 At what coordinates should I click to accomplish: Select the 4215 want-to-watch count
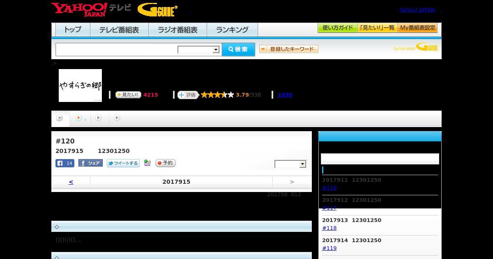[151, 95]
